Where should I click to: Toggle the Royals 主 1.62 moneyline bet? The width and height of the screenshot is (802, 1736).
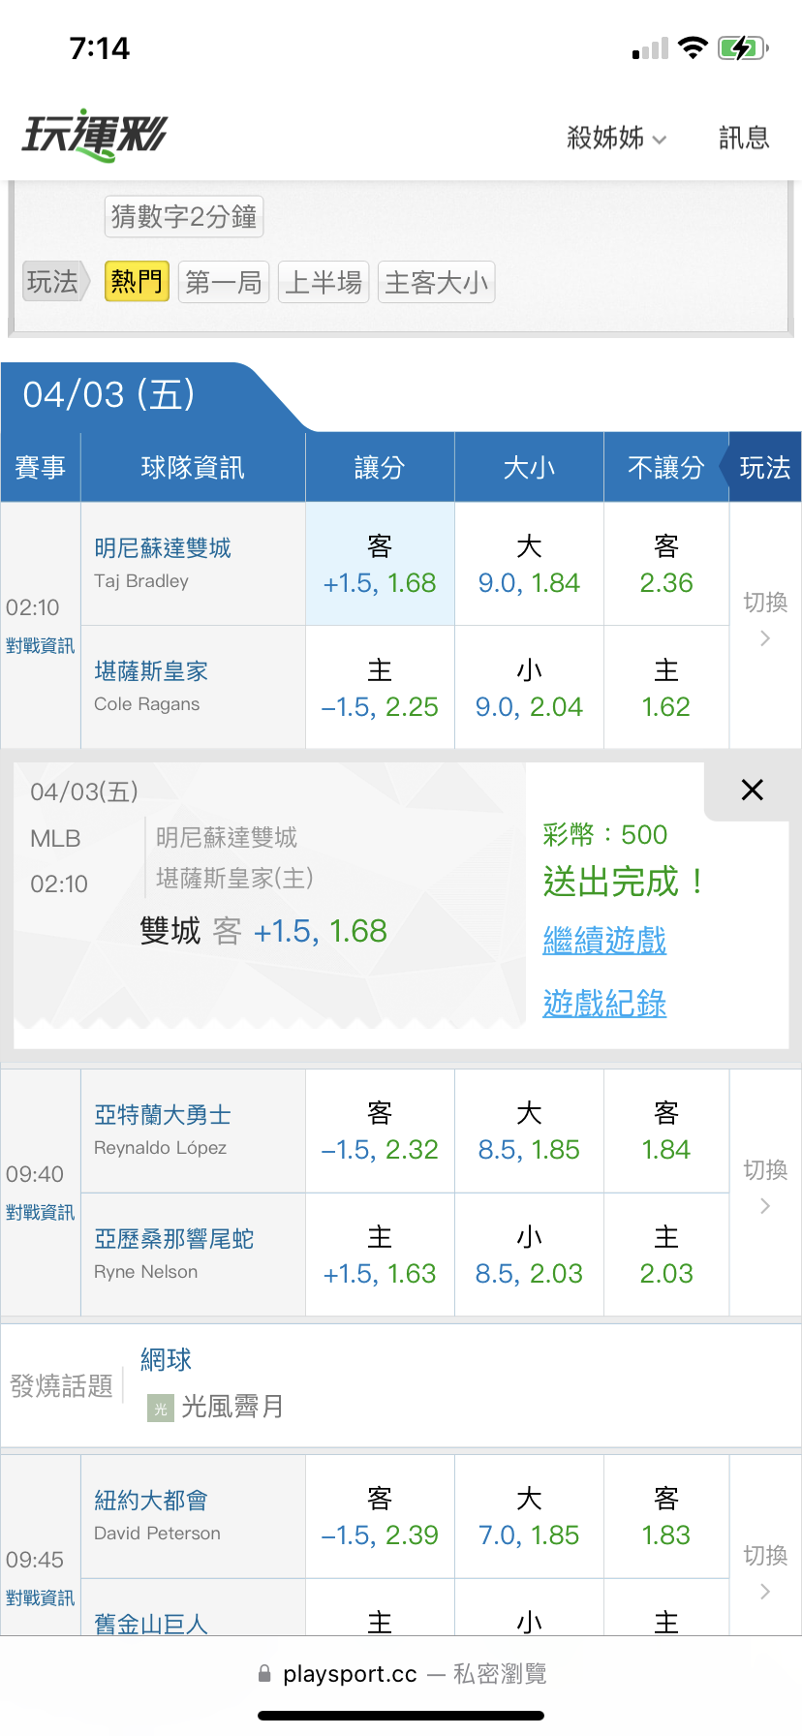click(665, 688)
